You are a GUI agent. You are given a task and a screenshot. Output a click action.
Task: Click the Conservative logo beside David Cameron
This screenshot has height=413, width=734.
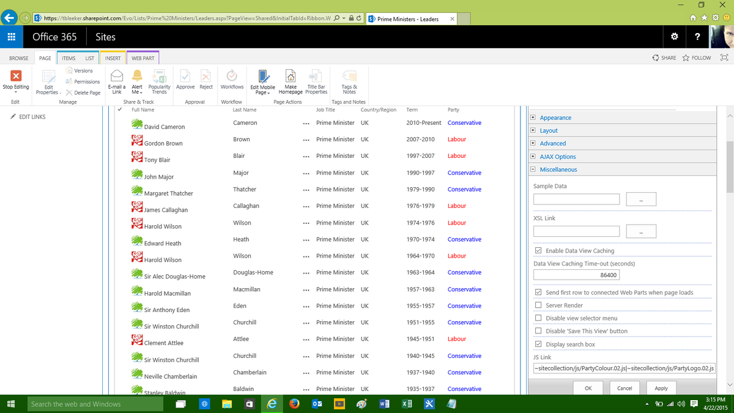point(137,124)
